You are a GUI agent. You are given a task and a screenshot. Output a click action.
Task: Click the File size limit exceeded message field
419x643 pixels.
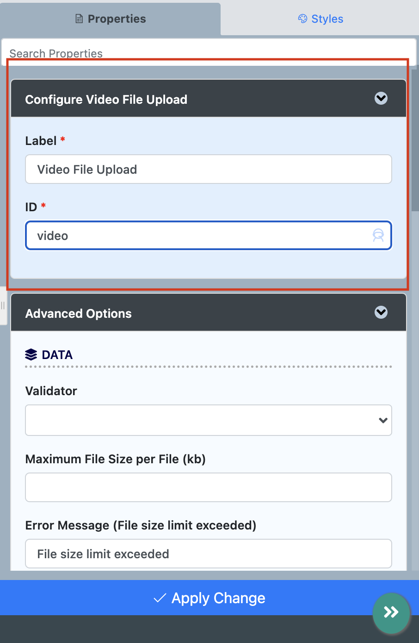208,554
